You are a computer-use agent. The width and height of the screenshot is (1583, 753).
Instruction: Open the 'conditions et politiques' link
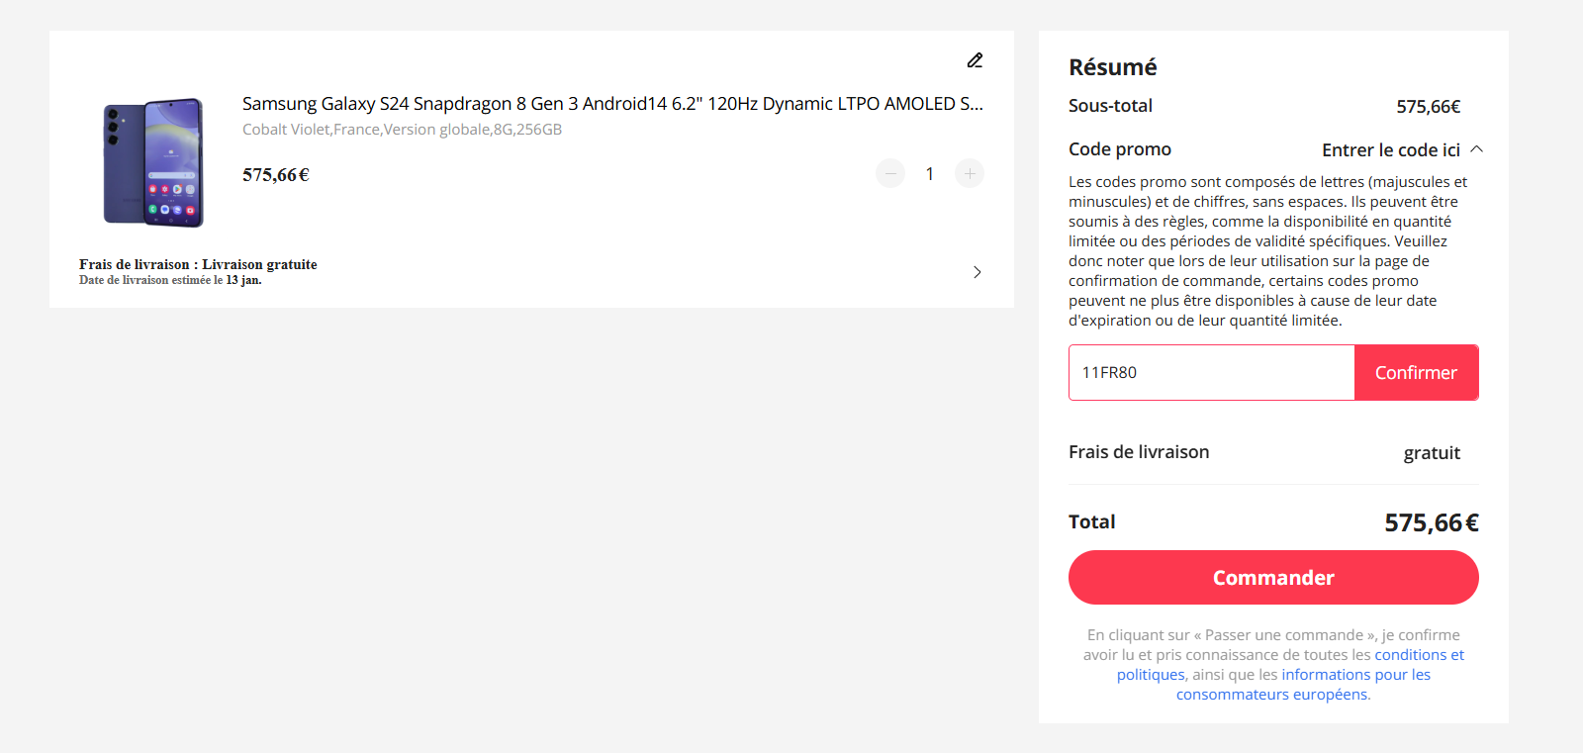pos(1420,654)
